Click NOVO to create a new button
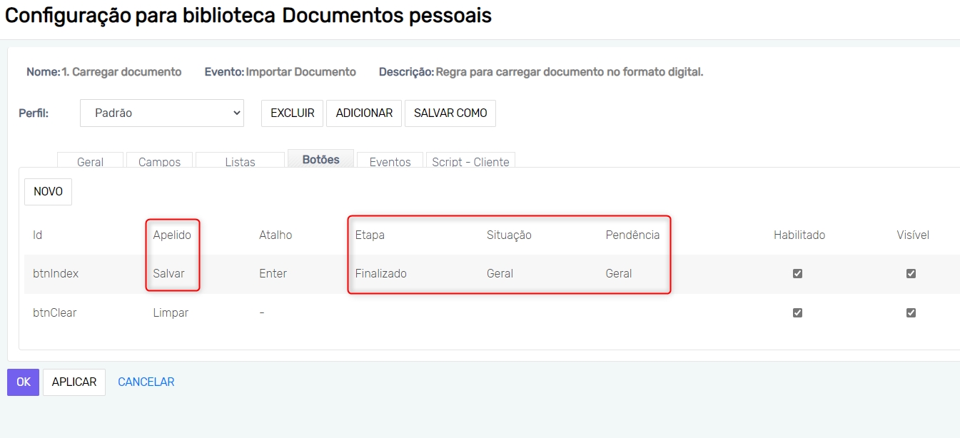Image resolution: width=960 pixels, height=438 pixels. (x=48, y=191)
